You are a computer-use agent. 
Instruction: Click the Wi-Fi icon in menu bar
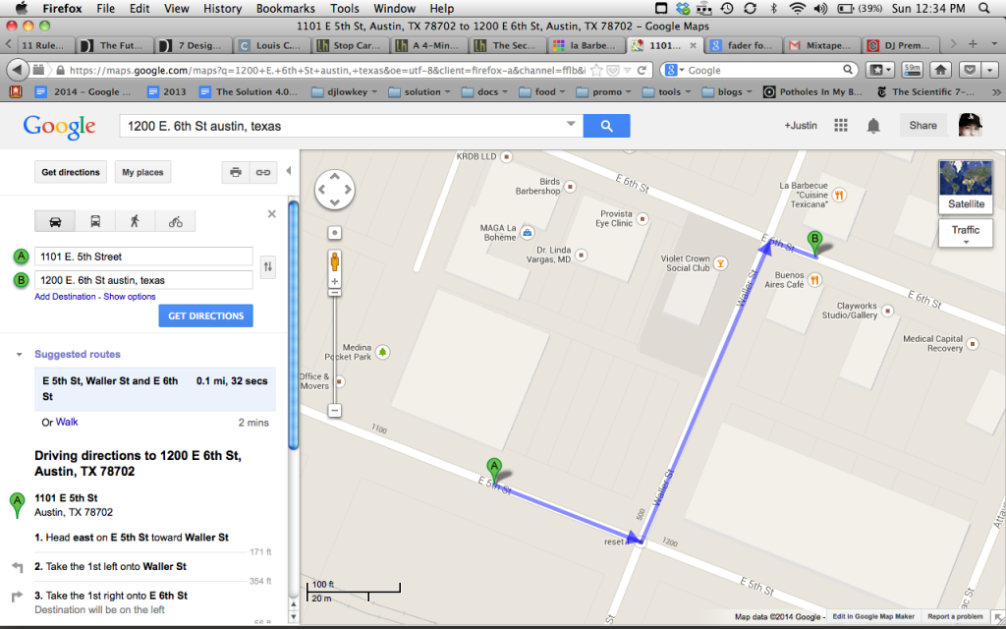(798, 8)
